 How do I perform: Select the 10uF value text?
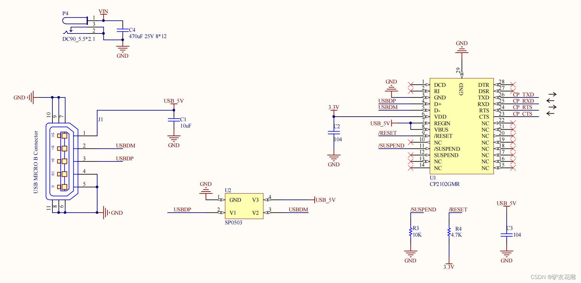coord(186,126)
